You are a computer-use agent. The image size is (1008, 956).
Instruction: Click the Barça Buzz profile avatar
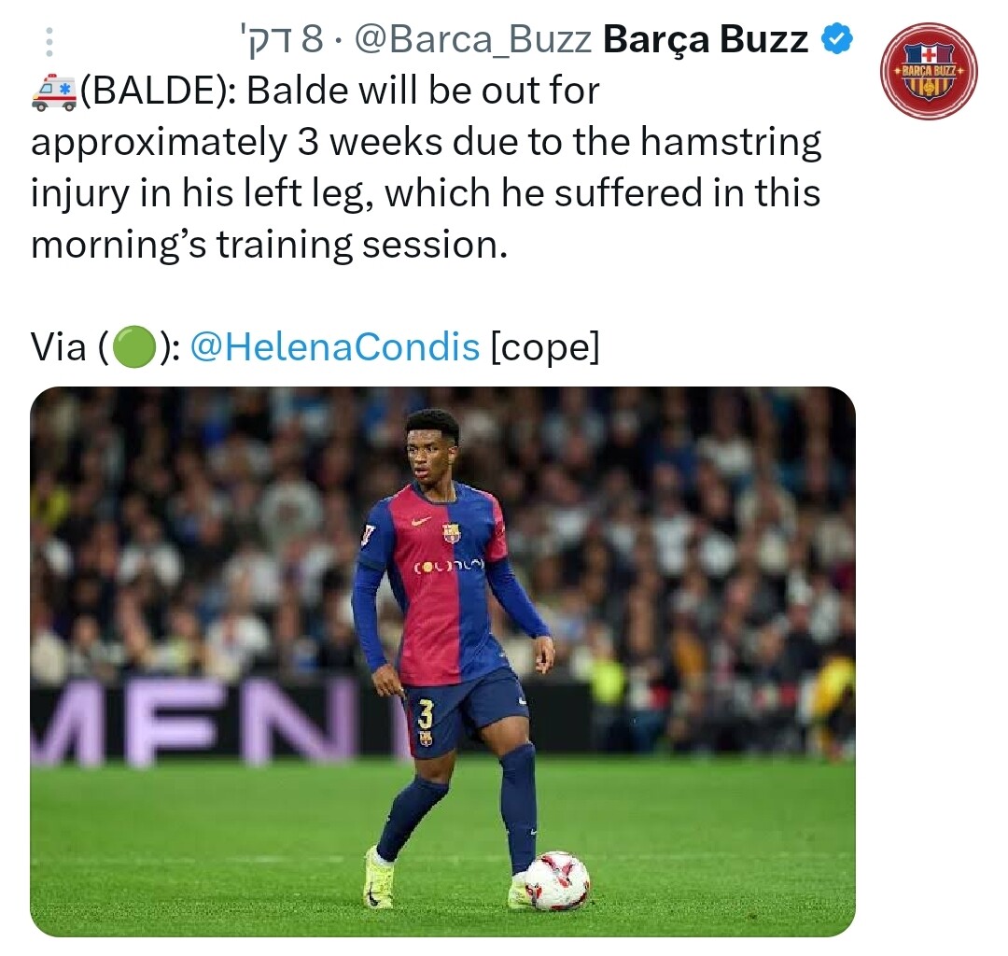click(x=929, y=71)
